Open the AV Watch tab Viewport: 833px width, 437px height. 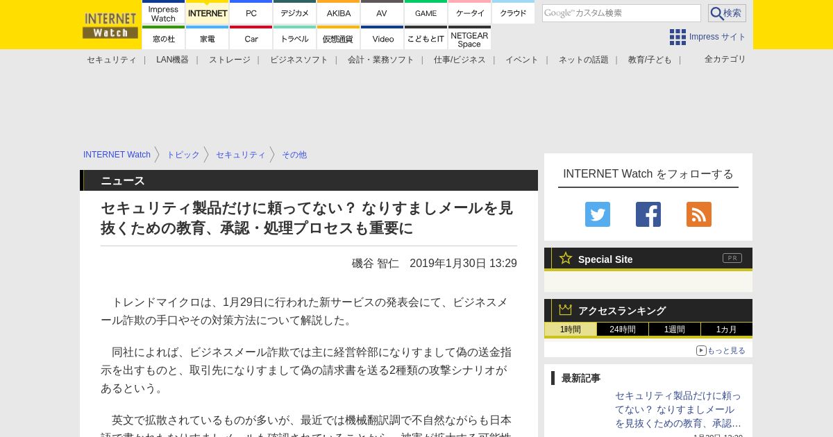click(x=382, y=12)
